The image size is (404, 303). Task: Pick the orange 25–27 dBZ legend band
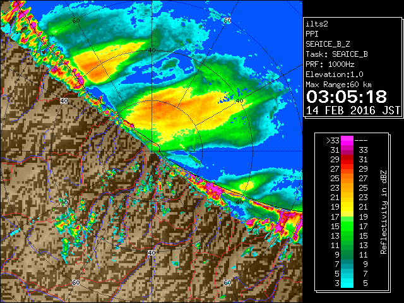coord(347,179)
